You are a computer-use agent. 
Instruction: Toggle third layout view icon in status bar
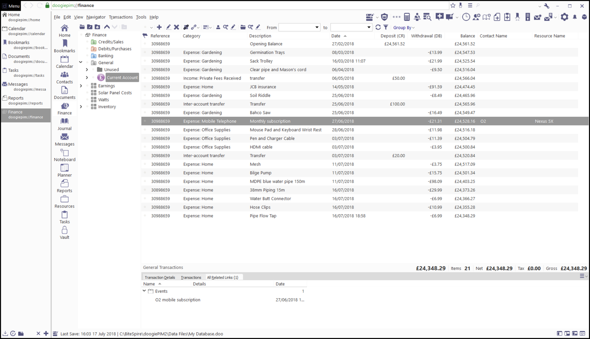(575, 333)
